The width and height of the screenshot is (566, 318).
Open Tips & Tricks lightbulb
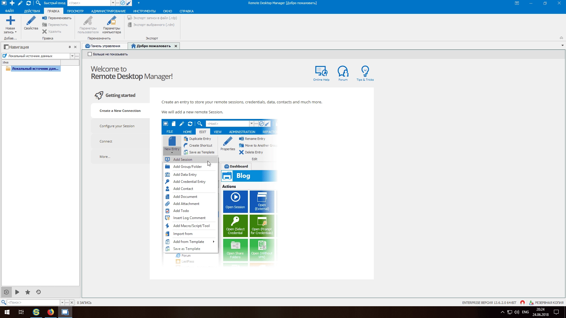[365, 73]
